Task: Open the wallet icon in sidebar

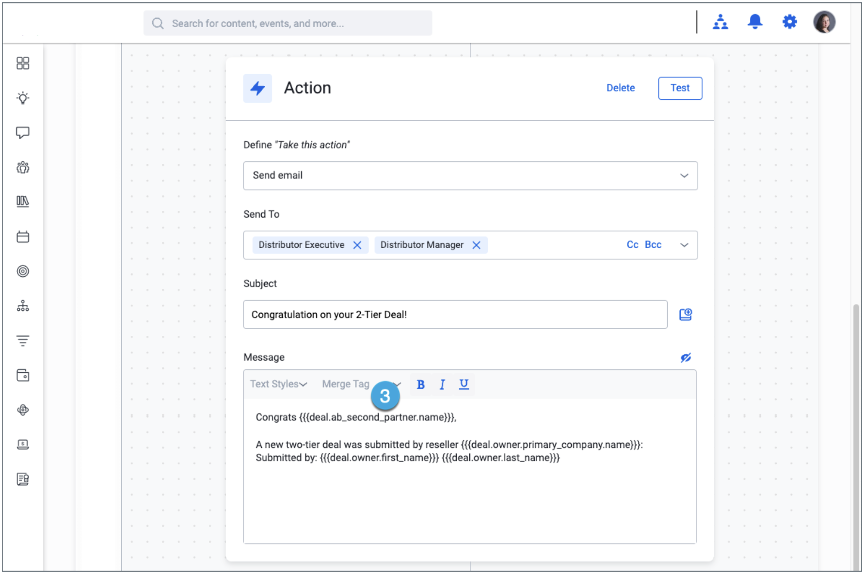Action: [x=23, y=375]
